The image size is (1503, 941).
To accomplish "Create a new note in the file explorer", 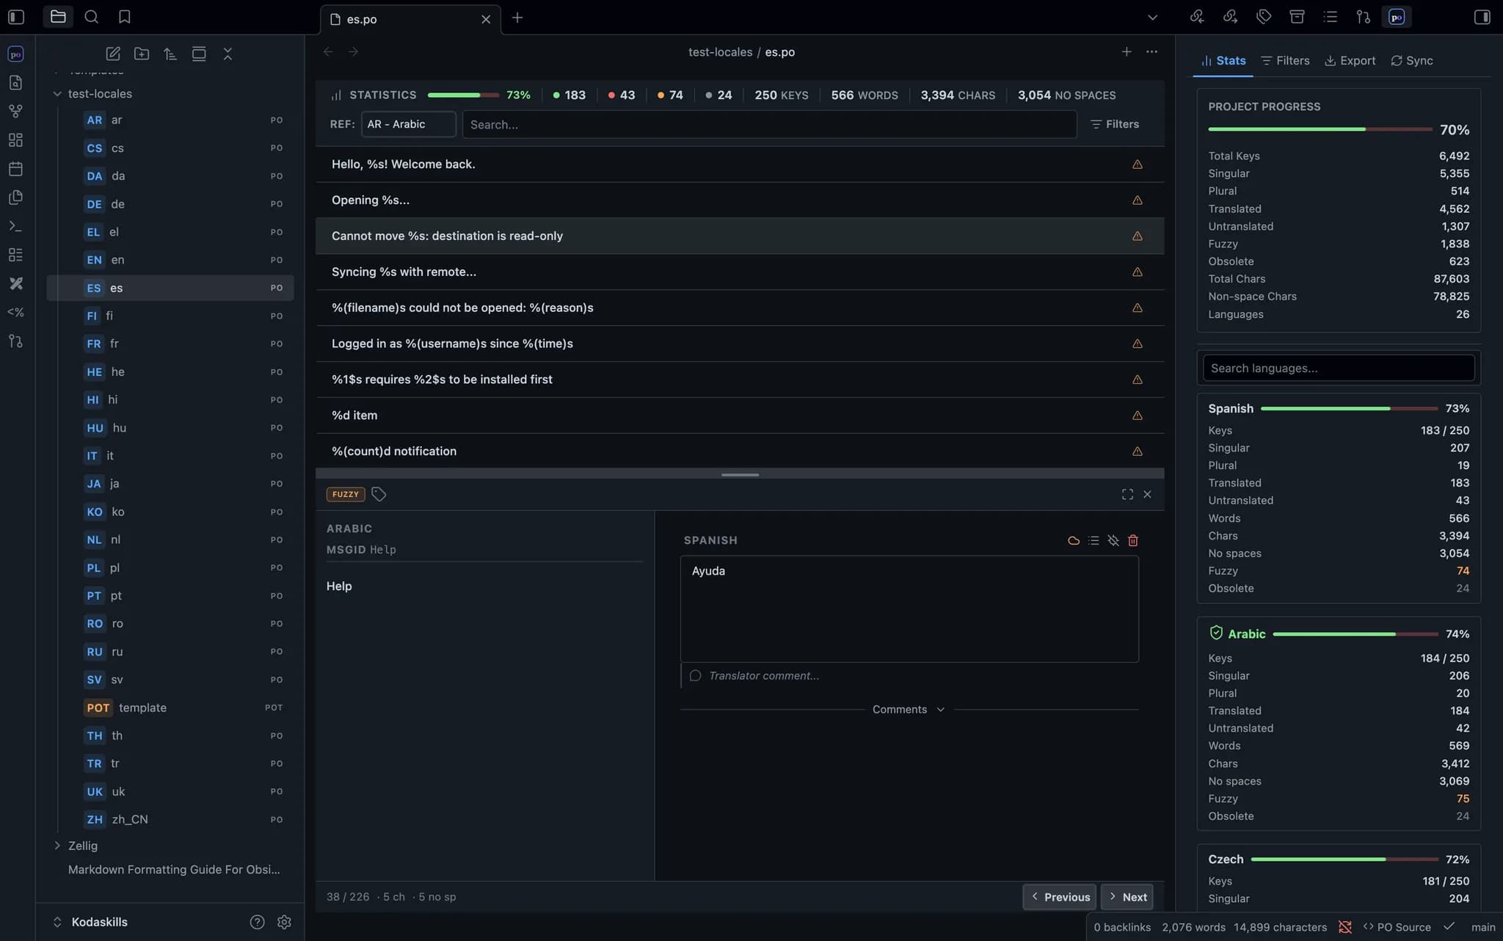I will coord(113,54).
